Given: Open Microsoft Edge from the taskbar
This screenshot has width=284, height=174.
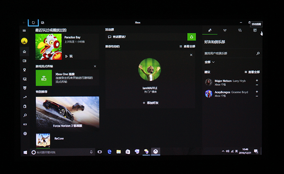Looking at the screenshot, I should (x=110, y=152).
